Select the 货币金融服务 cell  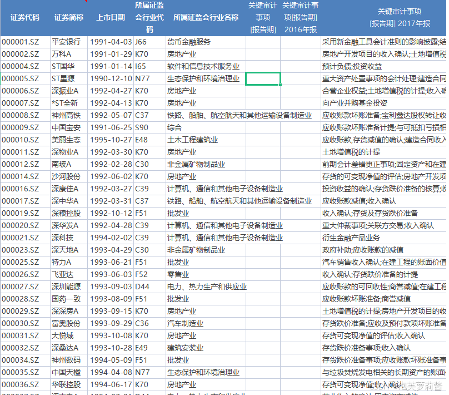(x=206, y=42)
